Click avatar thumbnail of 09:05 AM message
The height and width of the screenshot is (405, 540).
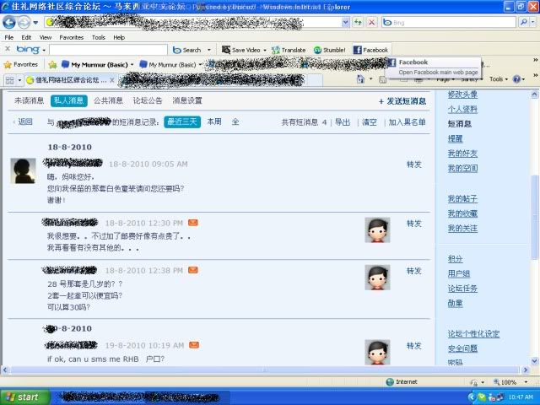[23, 170]
